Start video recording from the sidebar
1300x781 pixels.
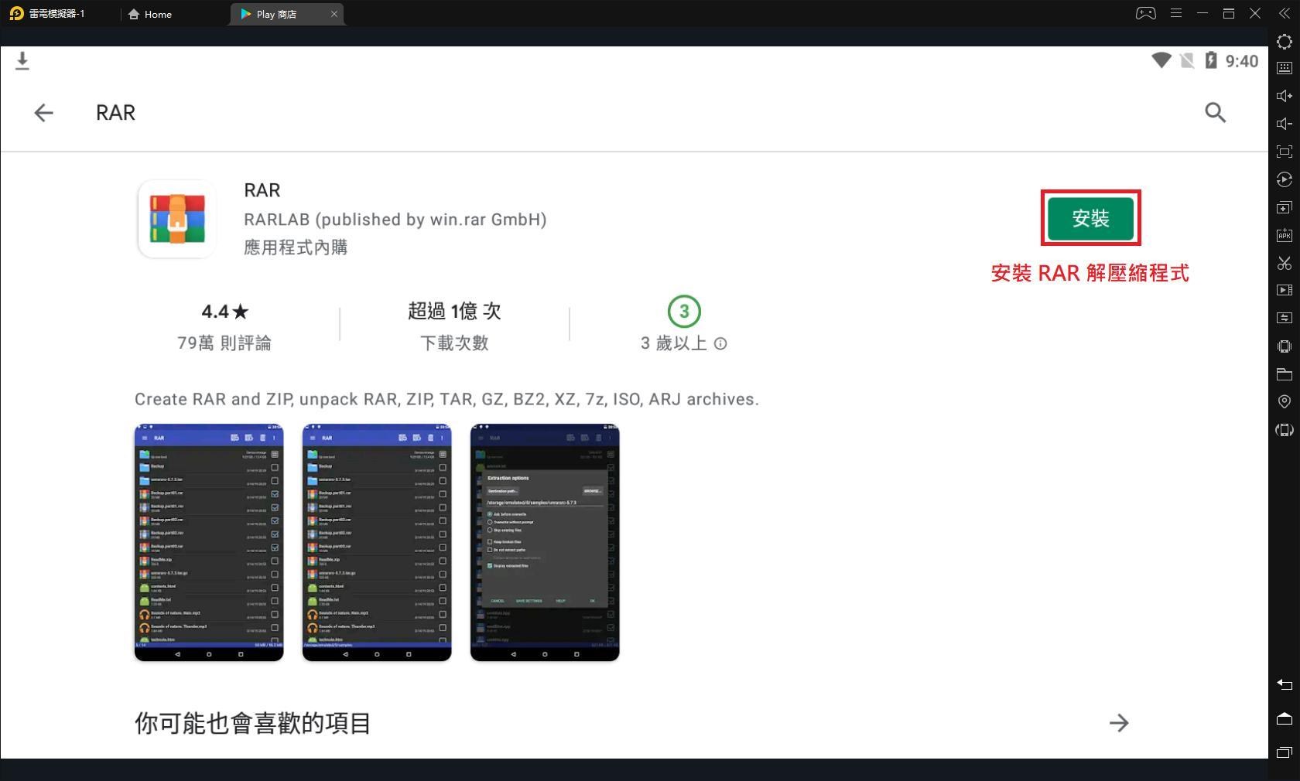tap(1285, 290)
